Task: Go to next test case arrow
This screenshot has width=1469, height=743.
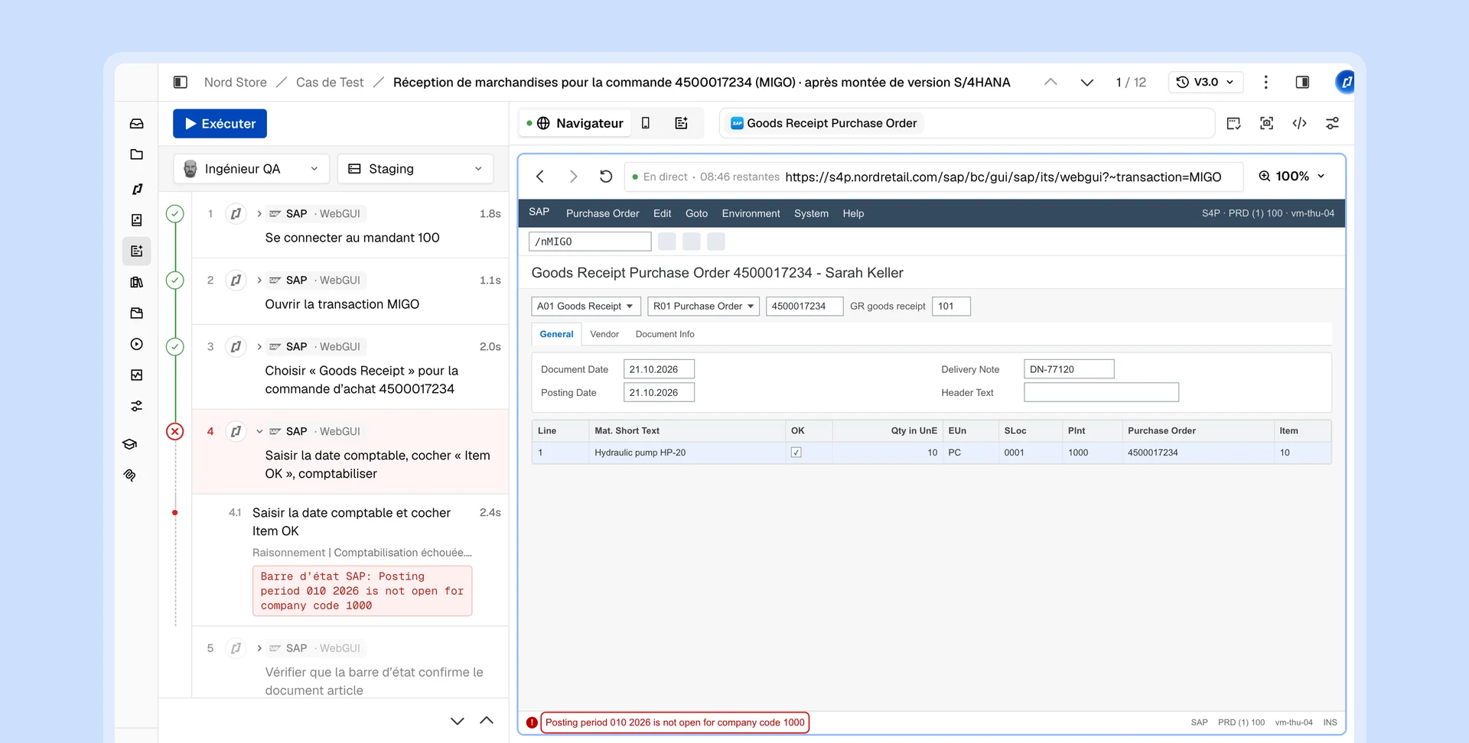Action: pyautogui.click(x=1086, y=83)
